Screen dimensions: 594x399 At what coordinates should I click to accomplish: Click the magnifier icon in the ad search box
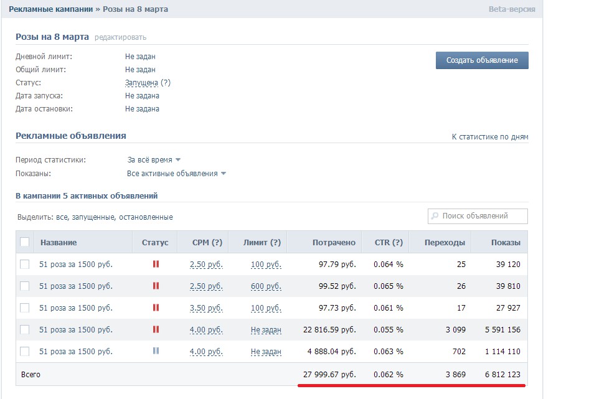click(435, 216)
